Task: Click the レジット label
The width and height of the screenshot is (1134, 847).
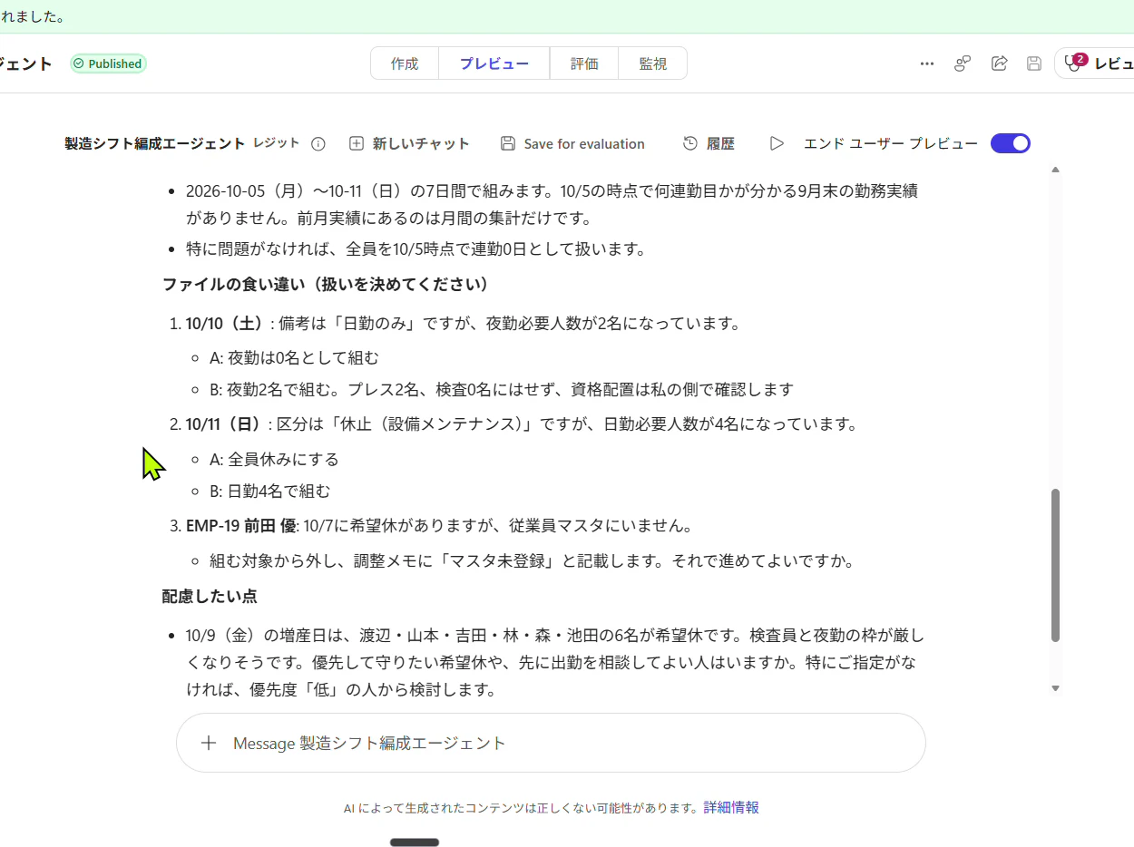Action: (x=276, y=143)
